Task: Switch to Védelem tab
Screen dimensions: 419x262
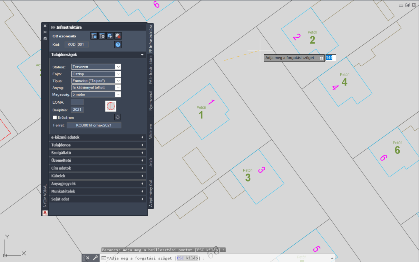Action: tap(151, 131)
